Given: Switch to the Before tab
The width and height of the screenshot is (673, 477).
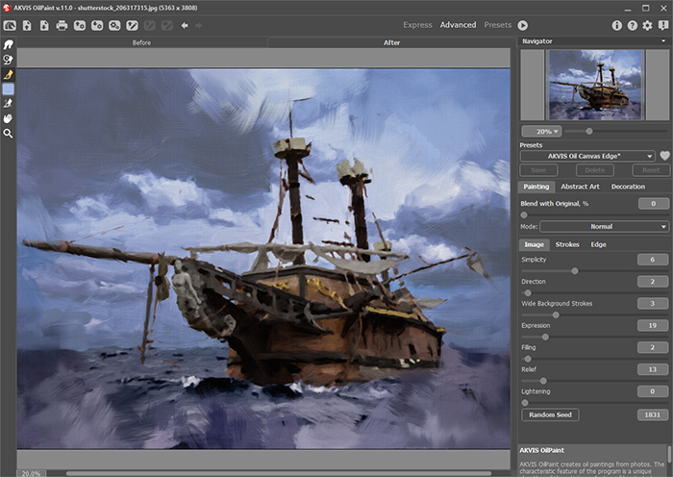Looking at the screenshot, I should tap(140, 43).
